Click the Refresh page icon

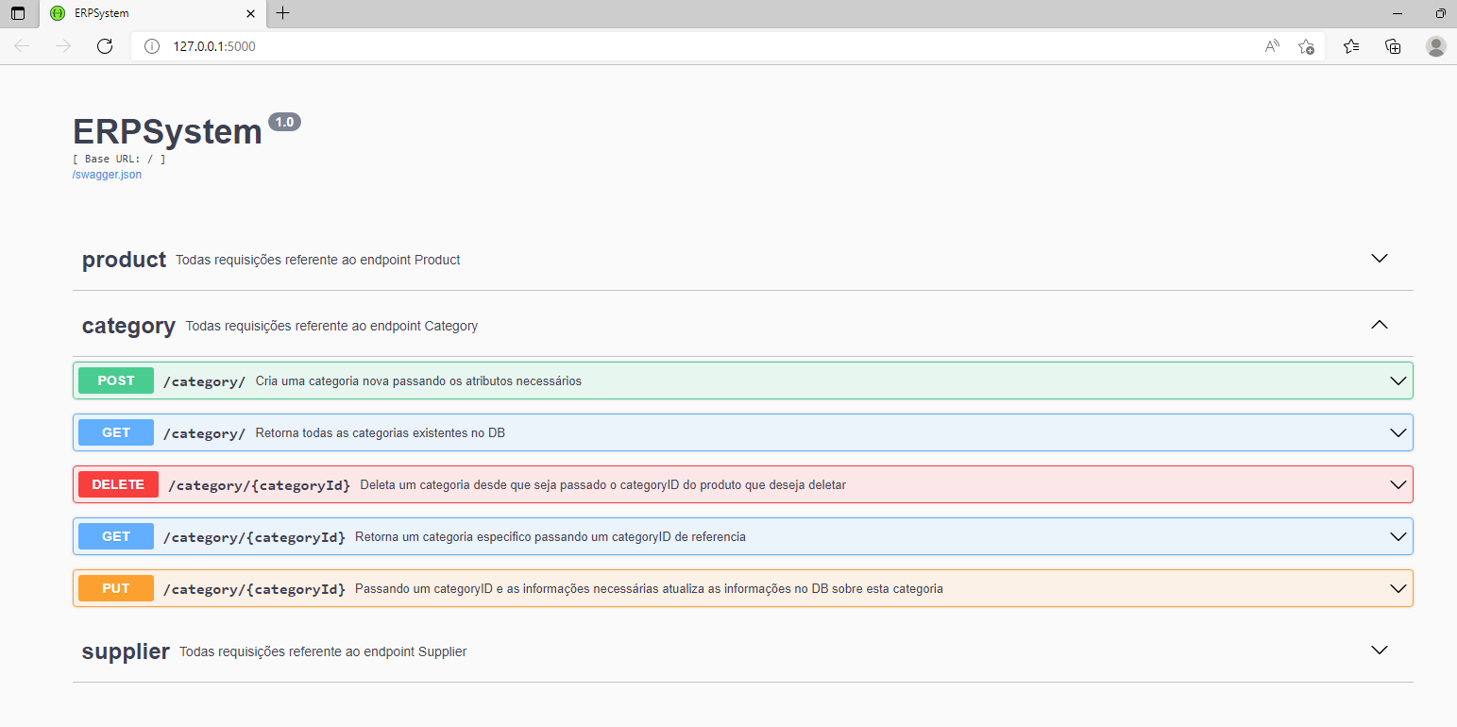[104, 45]
